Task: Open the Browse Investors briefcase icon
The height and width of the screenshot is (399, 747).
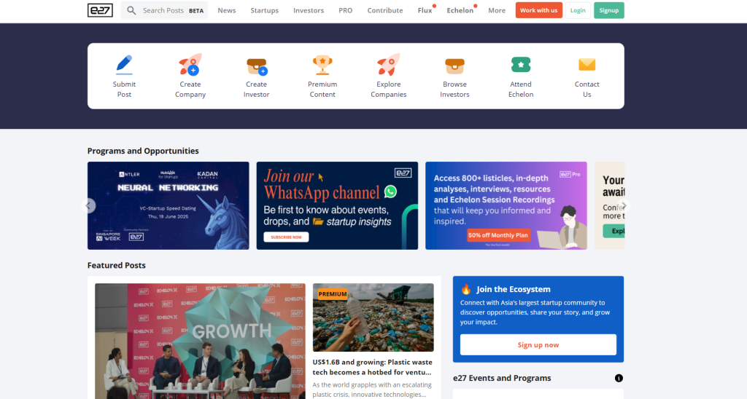Action: tap(454, 66)
